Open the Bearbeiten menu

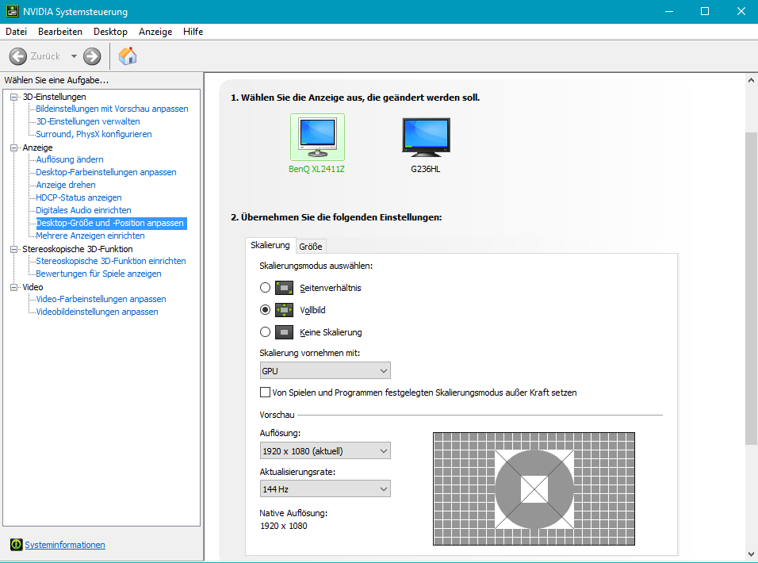(x=60, y=32)
